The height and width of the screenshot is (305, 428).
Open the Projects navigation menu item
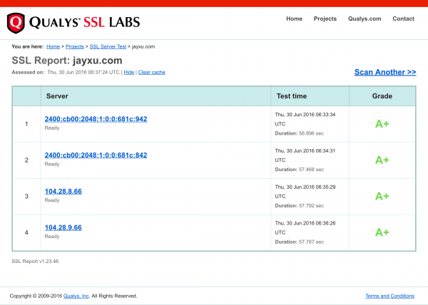coord(325,19)
